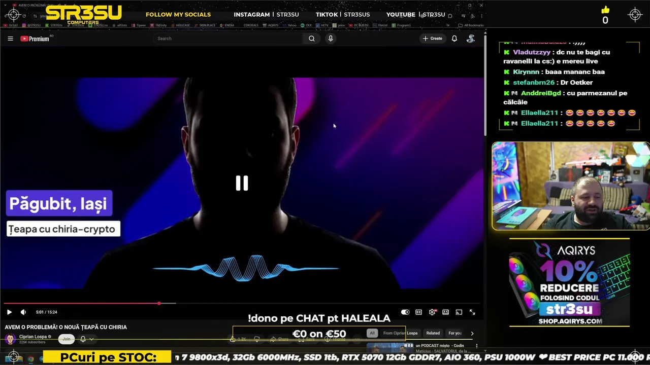Open the YouTube guide hamburger menu
The height and width of the screenshot is (365, 650).
click(x=10, y=39)
